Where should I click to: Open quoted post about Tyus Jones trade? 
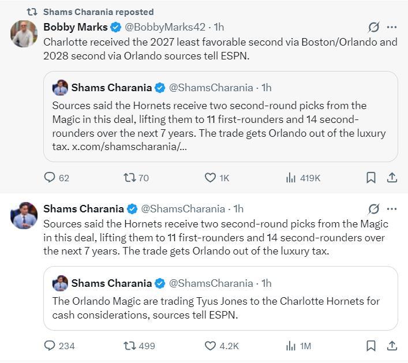click(220, 308)
